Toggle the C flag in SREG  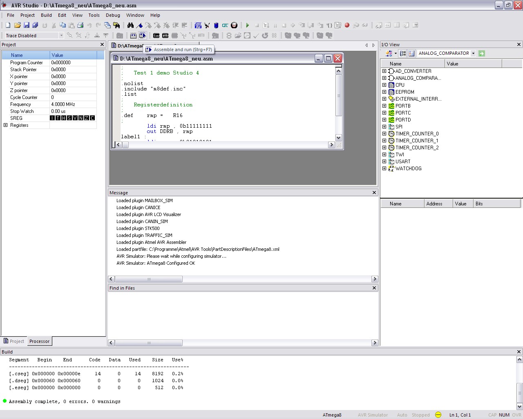click(92, 118)
